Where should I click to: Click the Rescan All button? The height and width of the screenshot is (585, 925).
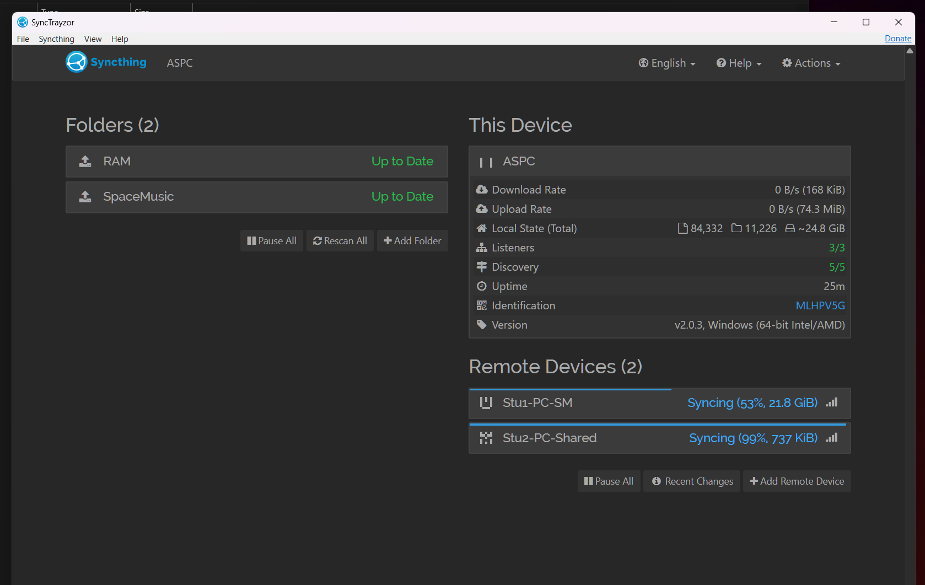[340, 241]
